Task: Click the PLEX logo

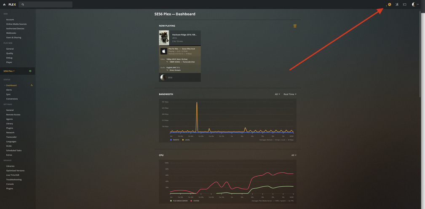Action: pyautogui.click(x=12, y=5)
